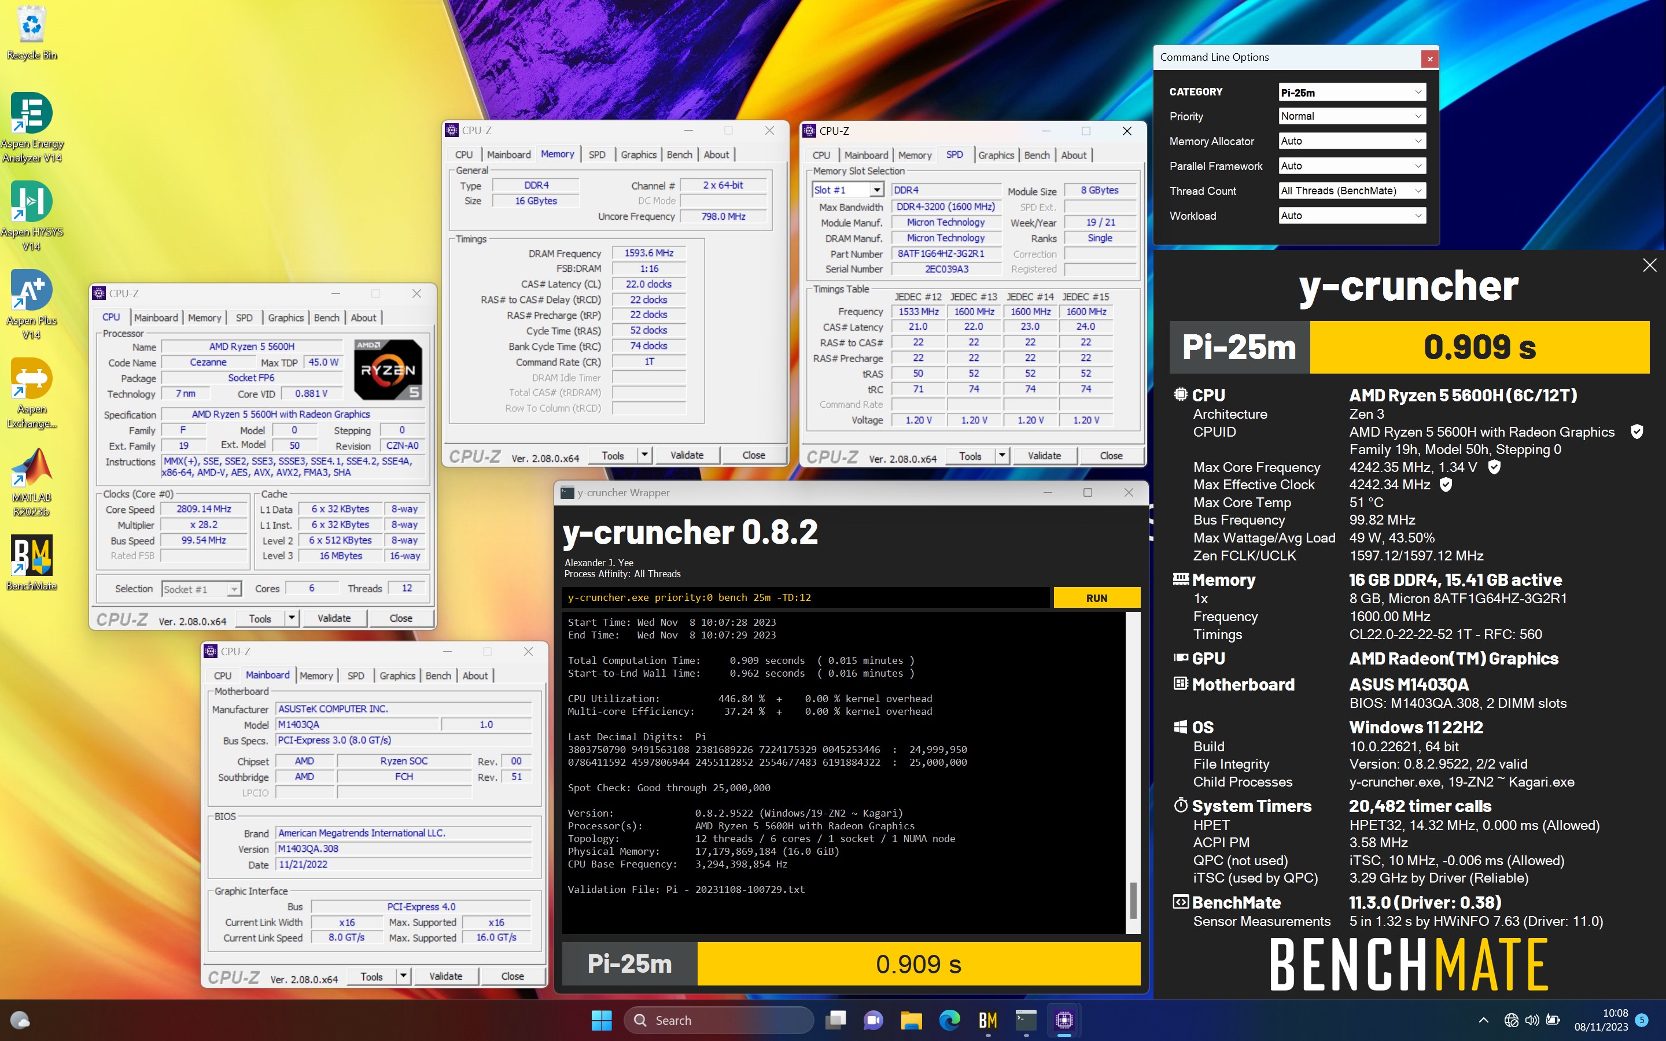Click the shield beside Max Effective Clock

tap(1446, 485)
